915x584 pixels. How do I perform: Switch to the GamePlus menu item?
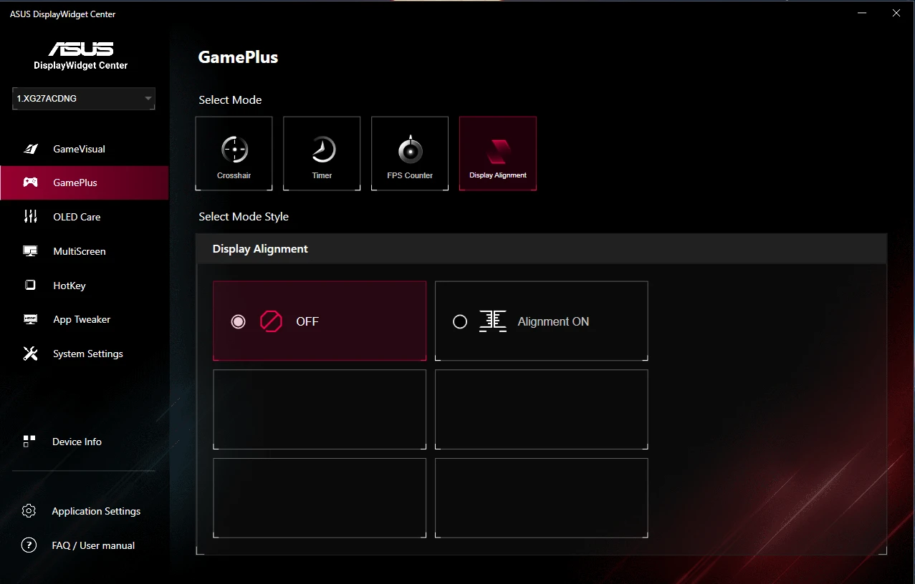[75, 182]
